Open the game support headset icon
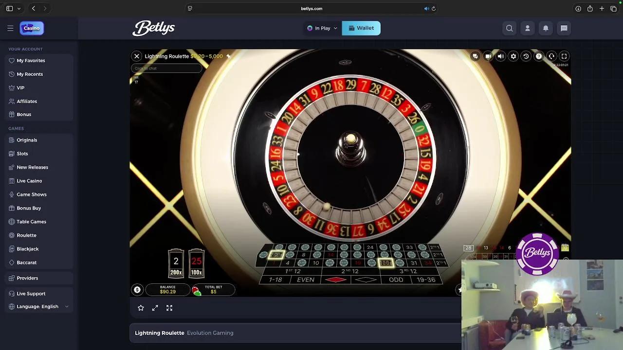This screenshot has width=623, height=350. pos(551,56)
